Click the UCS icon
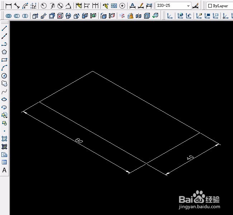This screenshot has width=233, height=215. tap(170, 16)
